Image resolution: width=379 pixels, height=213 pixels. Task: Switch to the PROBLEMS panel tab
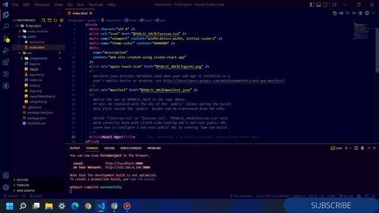[x=154, y=148]
